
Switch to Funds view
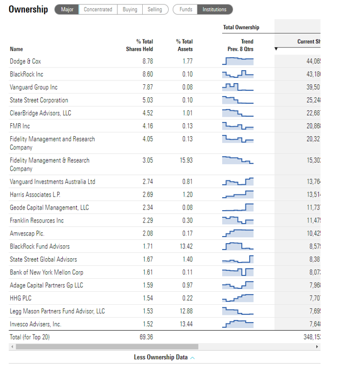(x=185, y=9)
